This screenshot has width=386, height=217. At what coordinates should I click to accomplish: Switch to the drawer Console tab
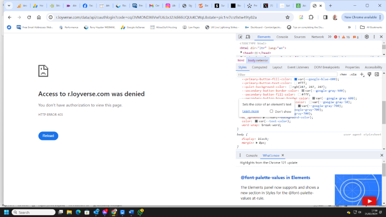(x=251, y=155)
